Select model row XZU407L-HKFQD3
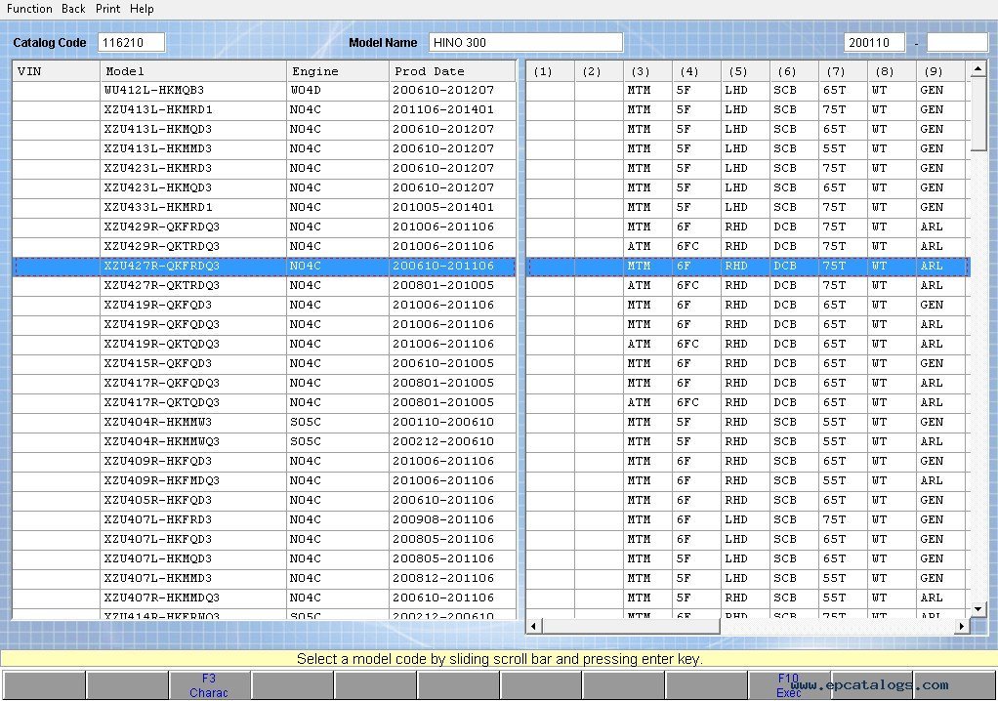The width and height of the screenshot is (998, 701). [264, 540]
